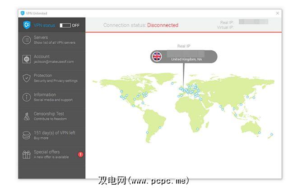Viewport: 307px width, 191px height.
Task: Click 'Contribute to freedom' text
Action: (50, 119)
